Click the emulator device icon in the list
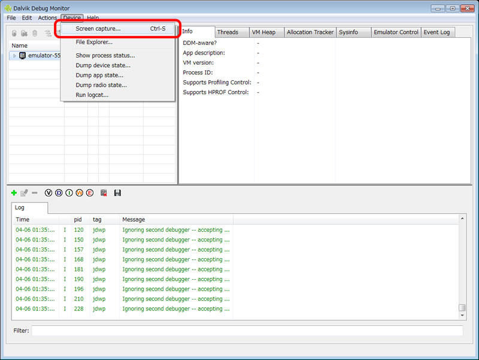479x360 pixels. tap(22, 56)
